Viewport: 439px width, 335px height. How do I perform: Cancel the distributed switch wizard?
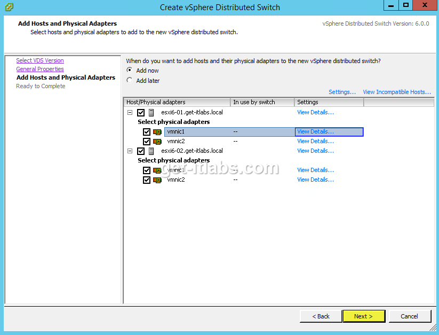410,316
